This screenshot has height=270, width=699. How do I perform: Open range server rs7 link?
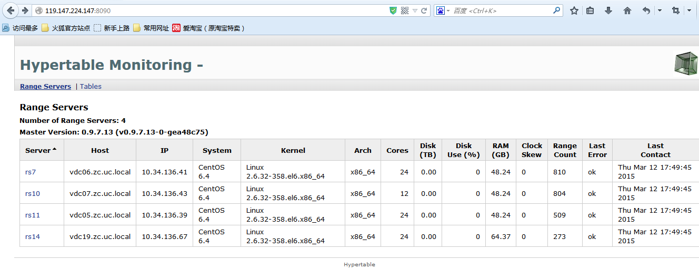tap(31, 172)
